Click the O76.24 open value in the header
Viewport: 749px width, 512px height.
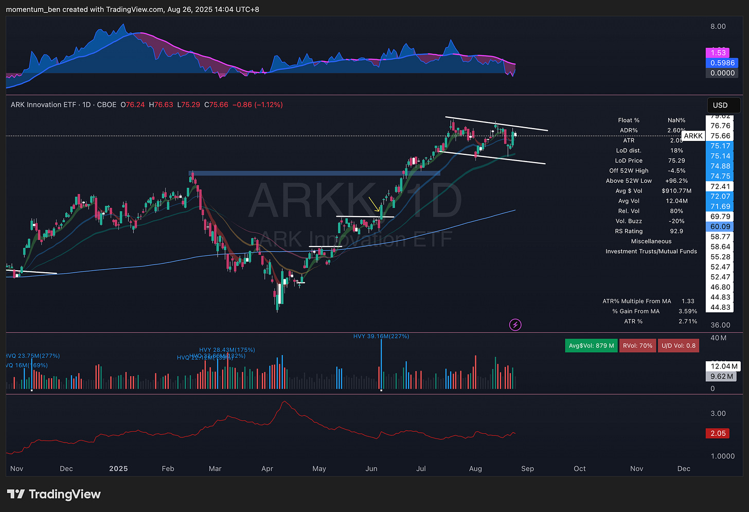point(133,104)
